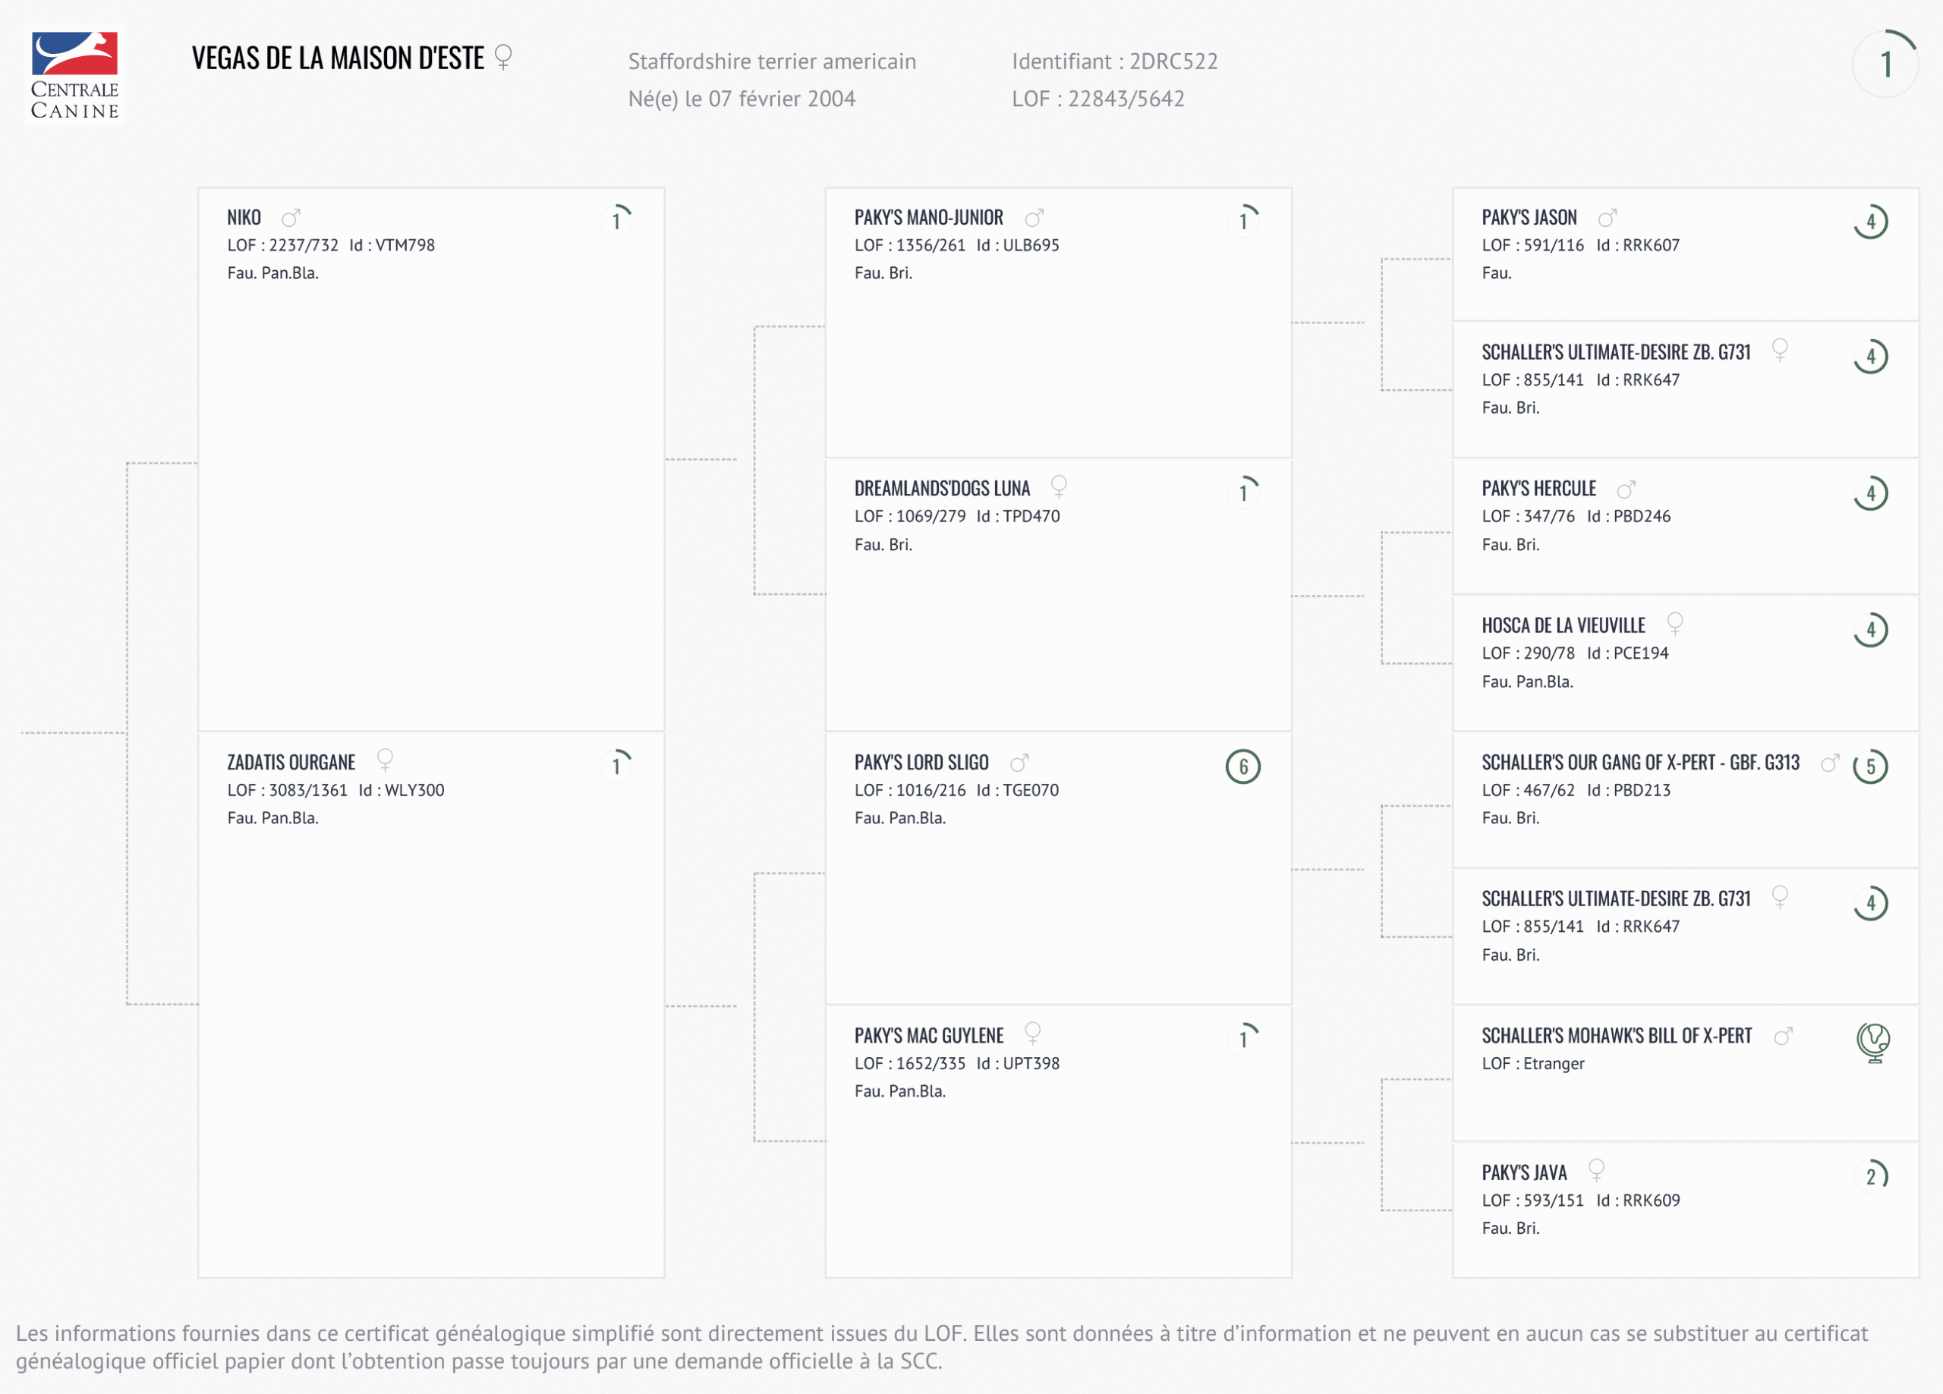The width and height of the screenshot is (1943, 1394).
Task: Click the Zadatis Ourgane dam card
Action: click(431, 1002)
